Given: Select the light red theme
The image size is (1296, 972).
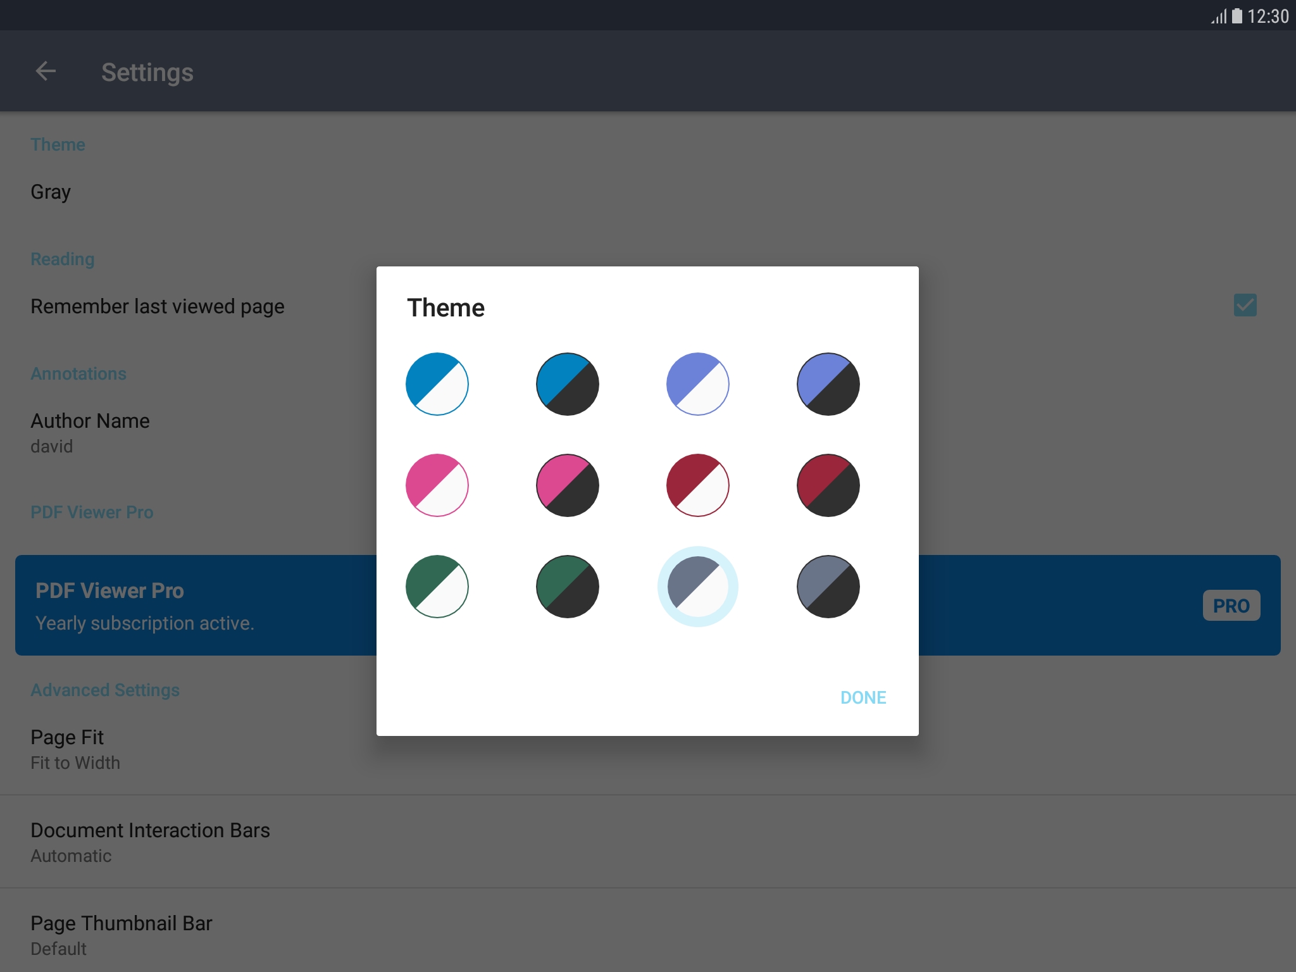Looking at the screenshot, I should (697, 485).
